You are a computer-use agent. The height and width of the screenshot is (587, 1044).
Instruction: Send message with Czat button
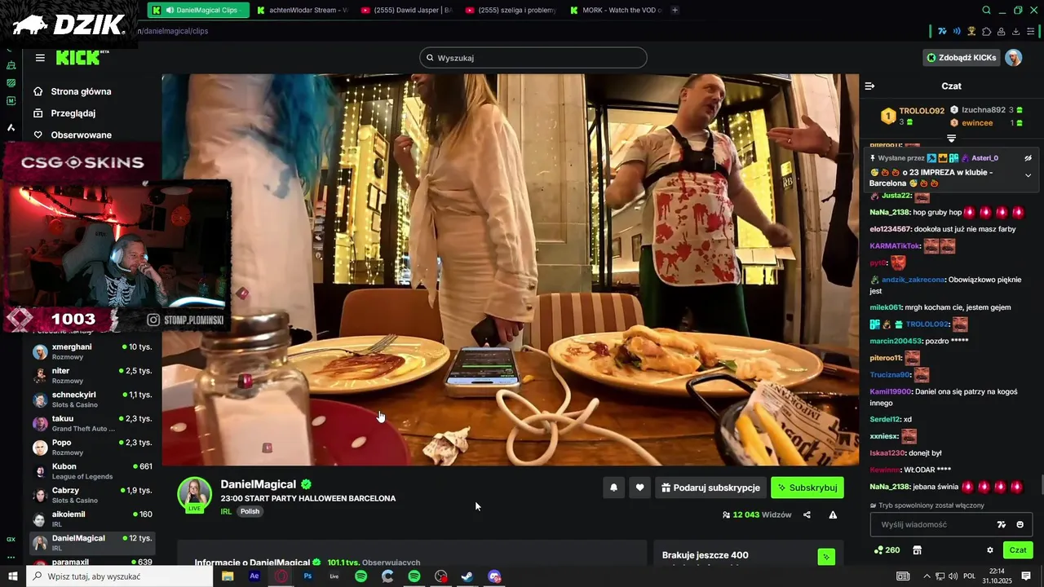[1018, 550]
